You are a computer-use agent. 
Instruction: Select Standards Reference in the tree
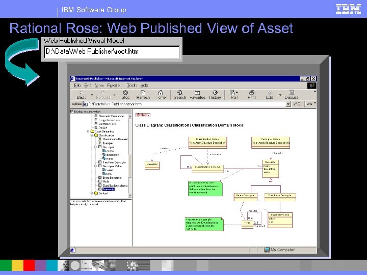(x=112, y=116)
